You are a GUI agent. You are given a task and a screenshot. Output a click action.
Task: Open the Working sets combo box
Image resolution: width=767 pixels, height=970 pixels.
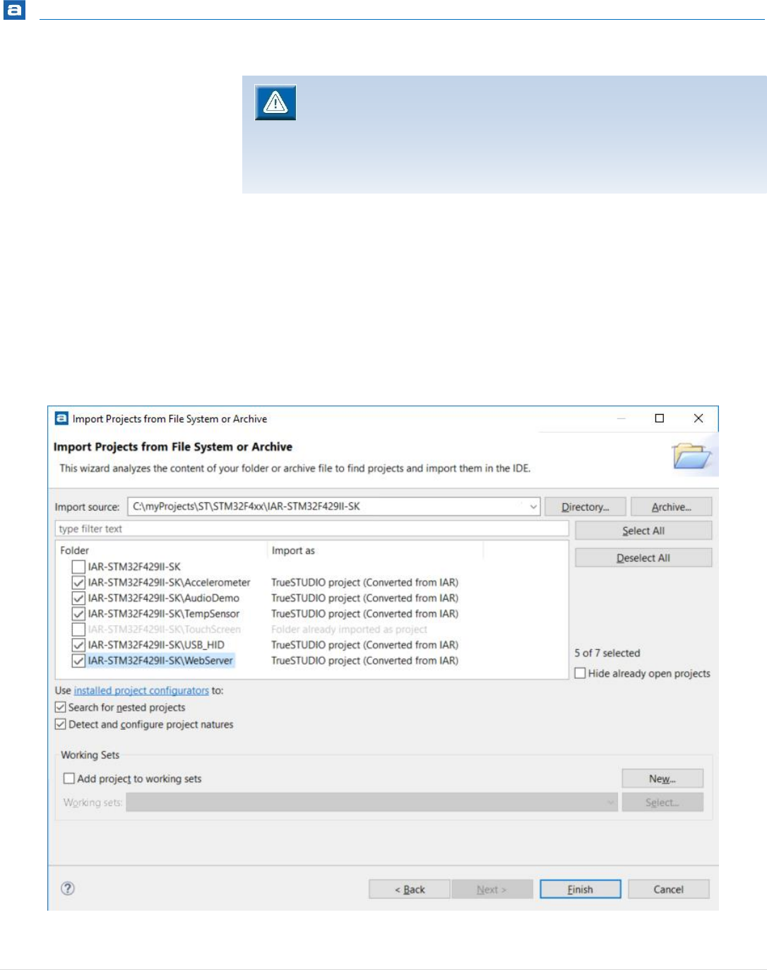click(x=372, y=802)
